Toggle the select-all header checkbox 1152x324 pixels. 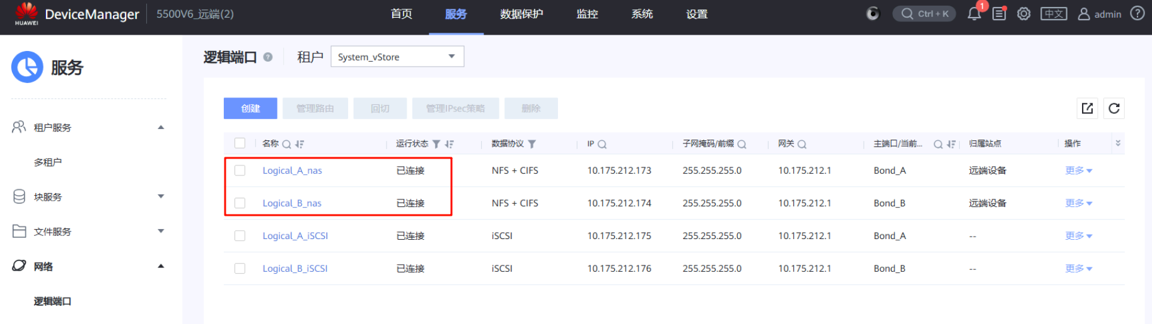tap(240, 143)
